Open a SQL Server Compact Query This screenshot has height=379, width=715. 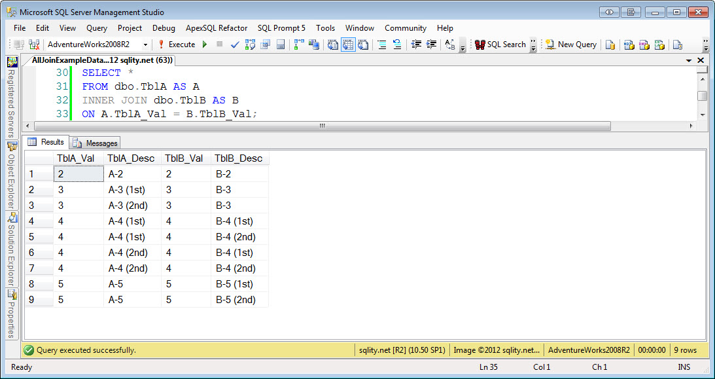(x=678, y=45)
